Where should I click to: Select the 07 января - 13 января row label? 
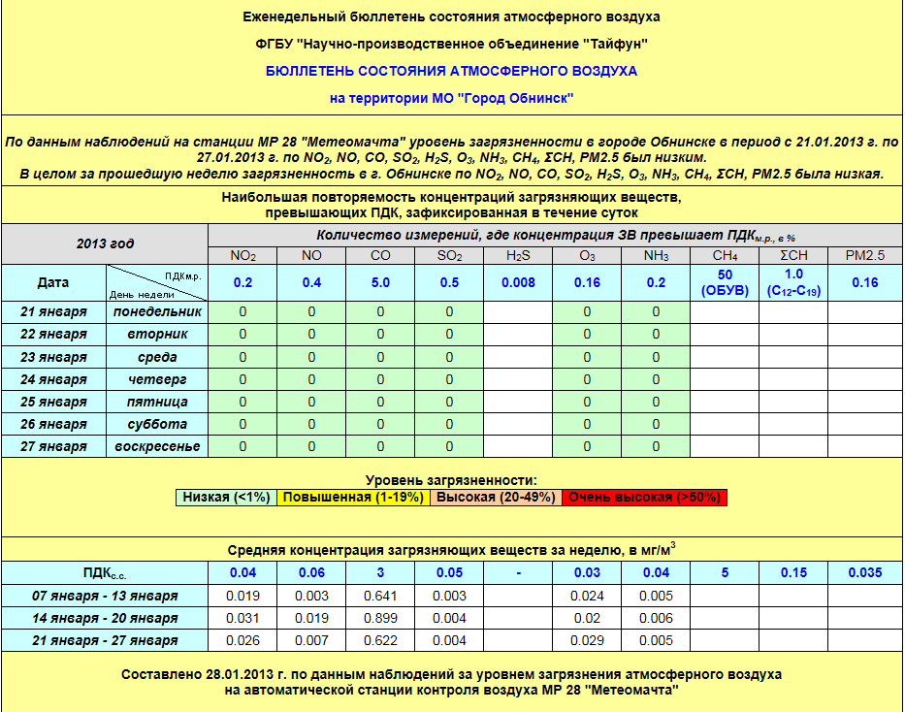(105, 596)
